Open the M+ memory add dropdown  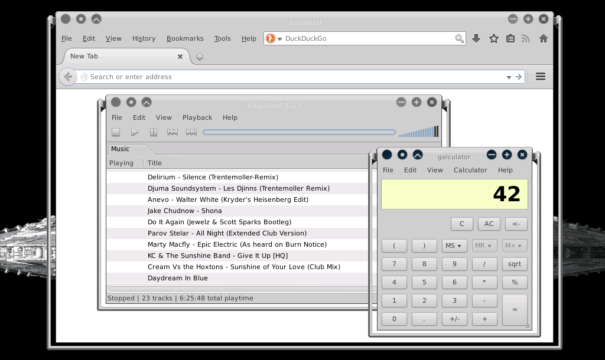pyautogui.click(x=515, y=246)
